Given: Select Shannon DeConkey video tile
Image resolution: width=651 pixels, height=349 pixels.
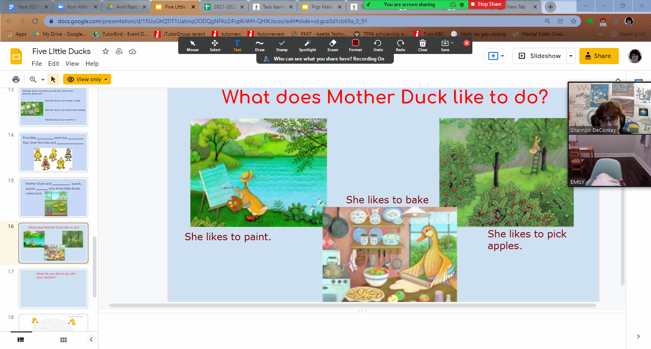Looking at the screenshot, I should click(609, 108).
